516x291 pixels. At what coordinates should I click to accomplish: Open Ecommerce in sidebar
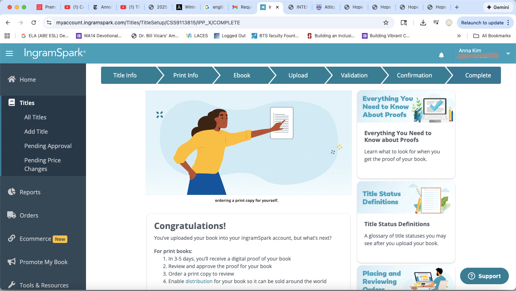point(35,239)
